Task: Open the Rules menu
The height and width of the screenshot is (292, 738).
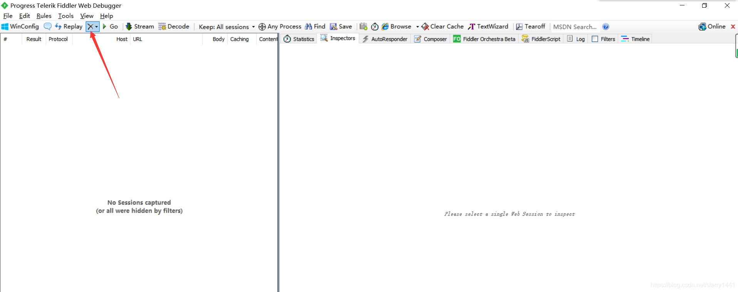Action: point(44,16)
